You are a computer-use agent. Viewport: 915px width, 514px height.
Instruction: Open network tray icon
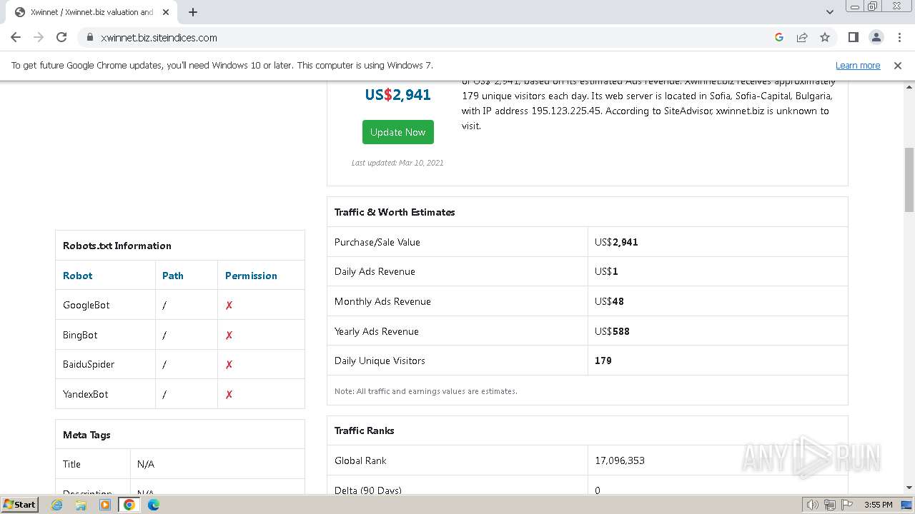click(830, 505)
